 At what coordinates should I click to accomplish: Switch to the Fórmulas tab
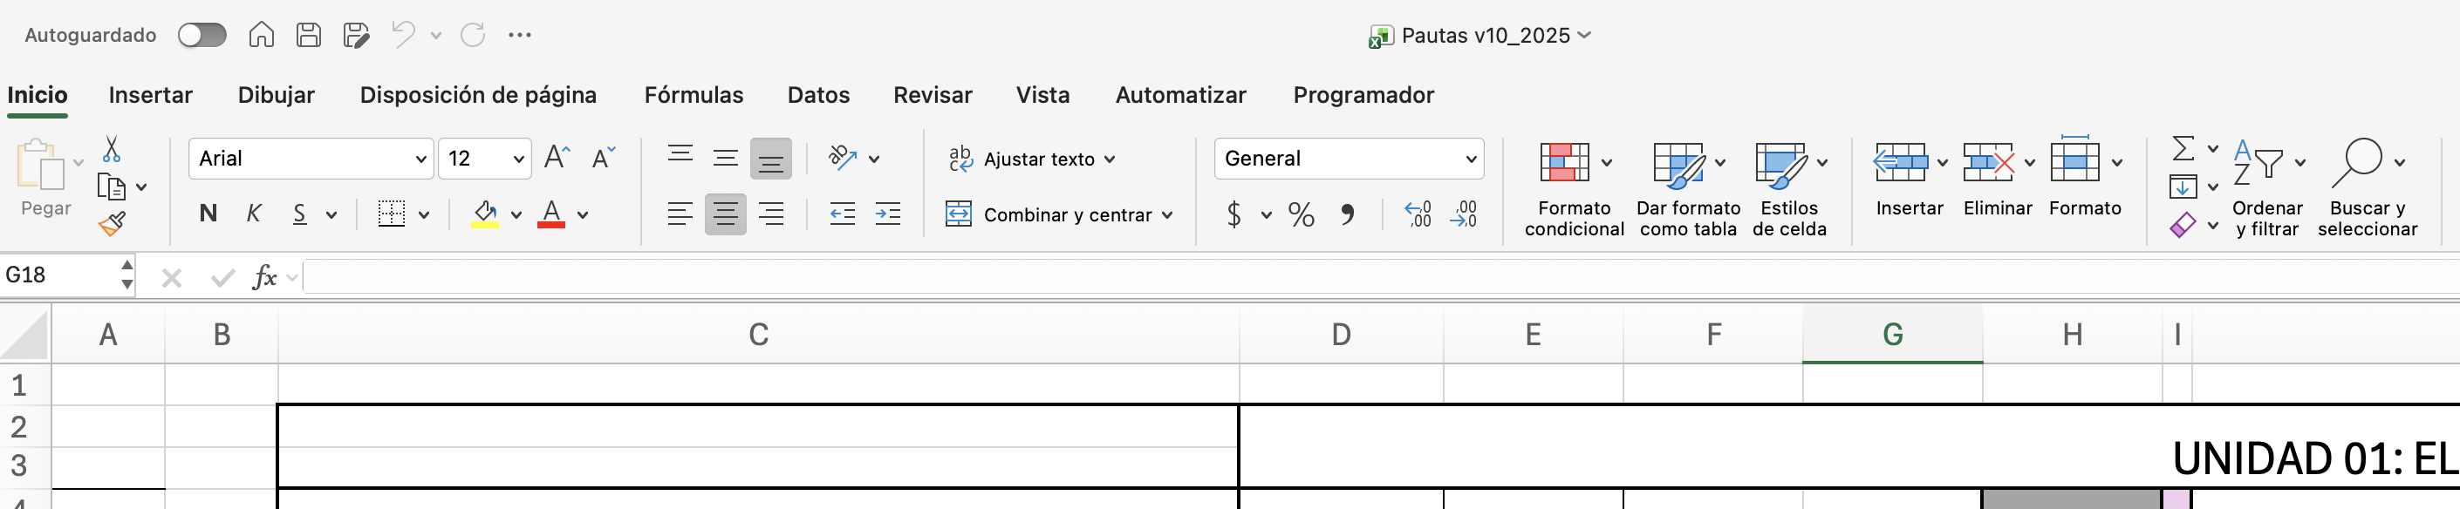point(694,96)
